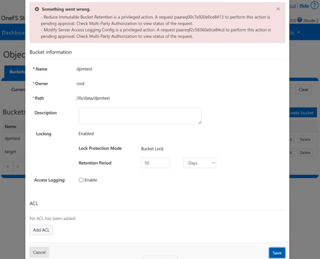Click the Create bucket button
Screen dimensions: 320x259
click(x=303, y=113)
